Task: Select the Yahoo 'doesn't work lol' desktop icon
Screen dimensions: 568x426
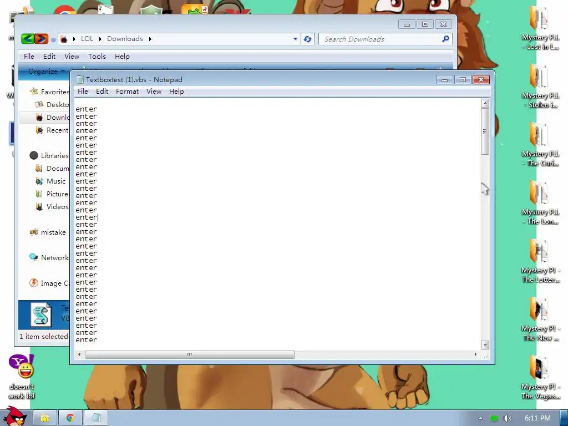Action: click(22, 377)
